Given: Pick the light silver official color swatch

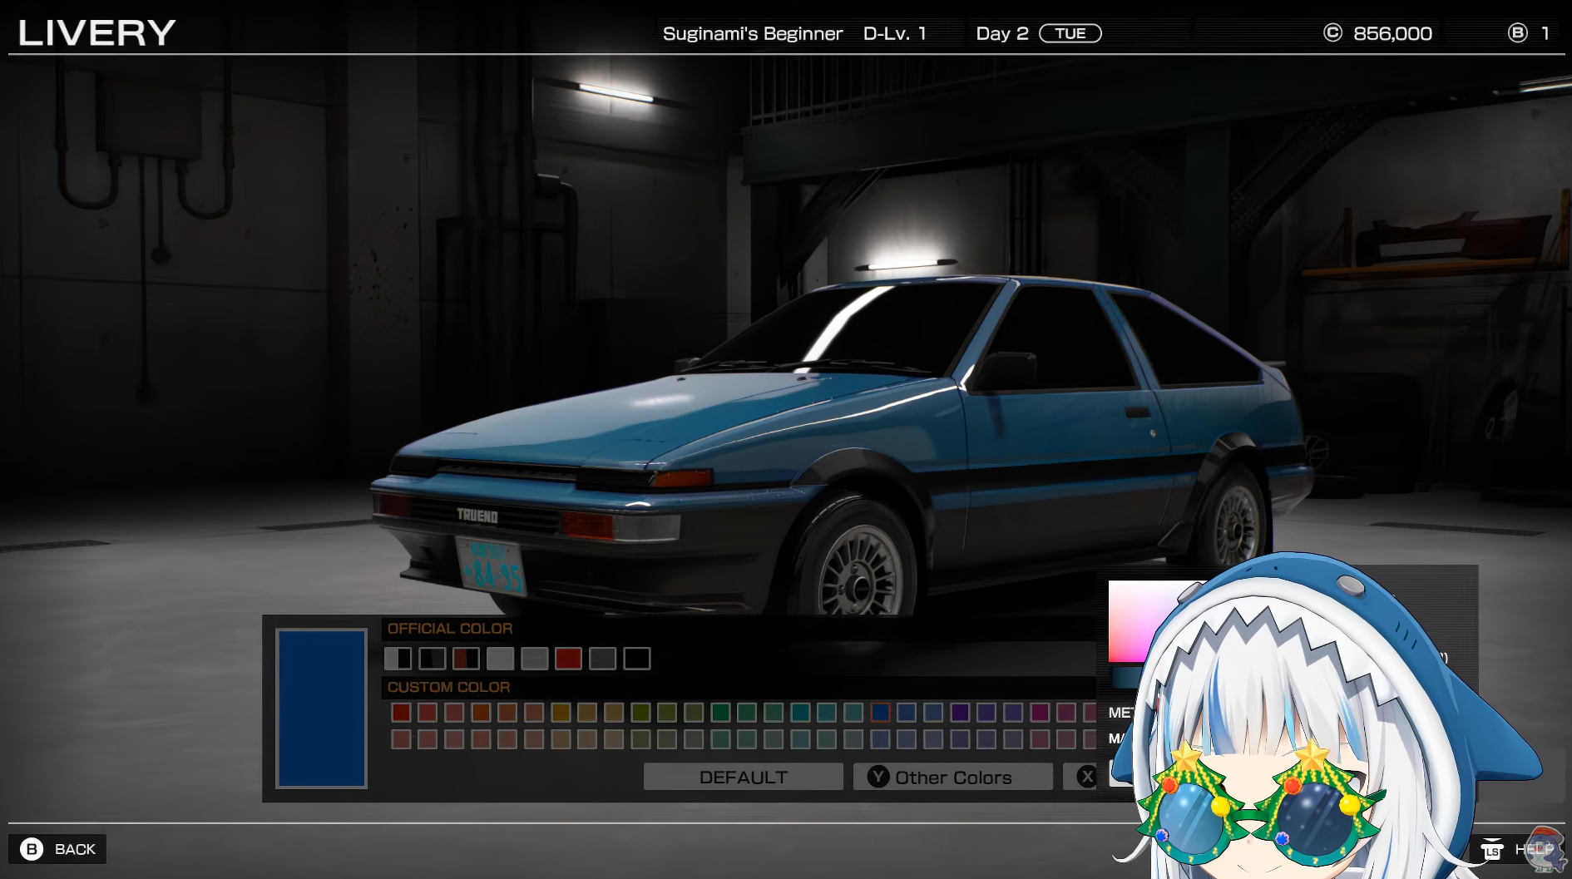Looking at the screenshot, I should tap(500, 659).
